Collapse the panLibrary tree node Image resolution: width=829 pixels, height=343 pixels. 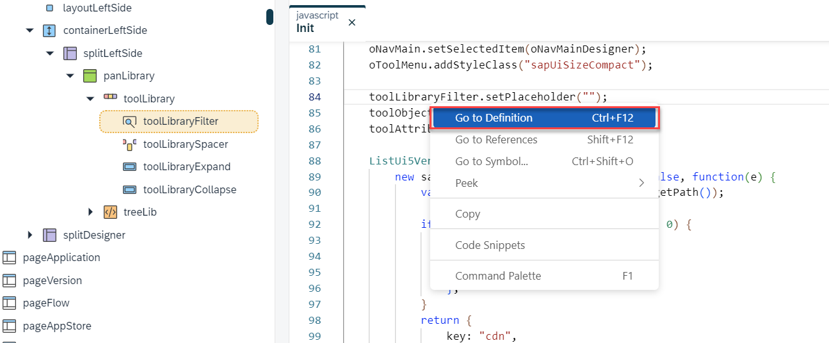pos(70,76)
